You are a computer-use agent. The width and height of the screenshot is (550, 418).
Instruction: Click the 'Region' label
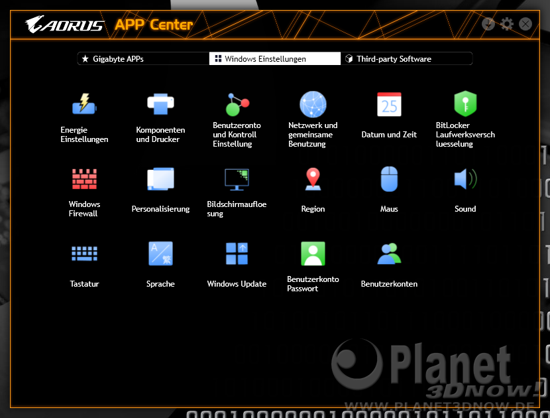(313, 208)
